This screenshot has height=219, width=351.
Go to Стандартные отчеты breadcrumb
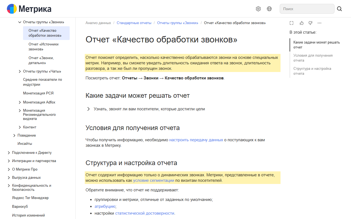[134, 23]
